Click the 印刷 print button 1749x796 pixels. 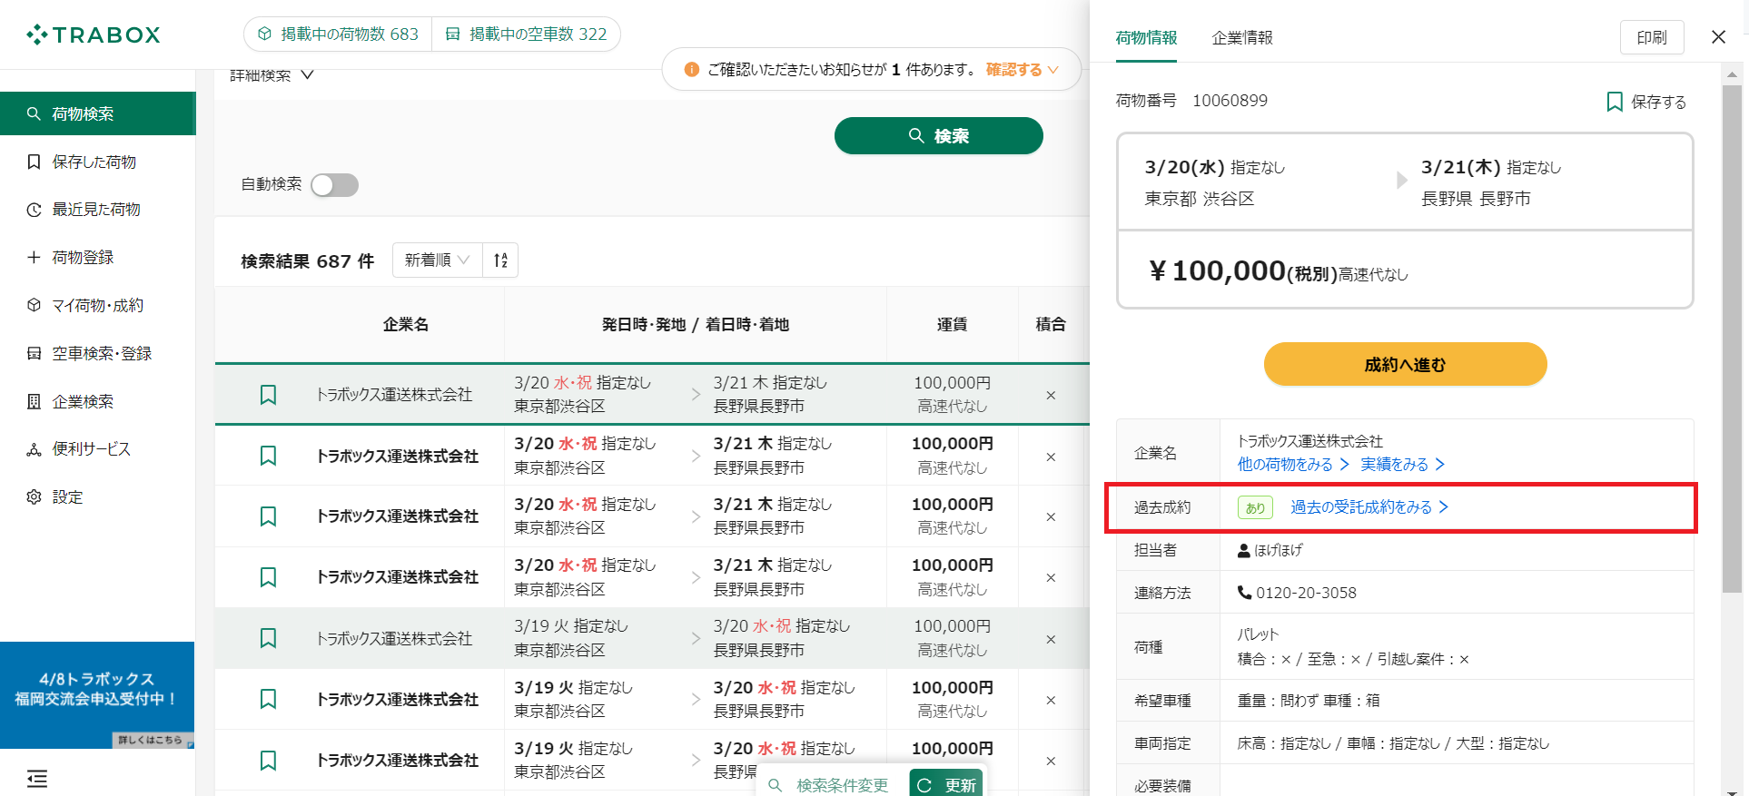tap(1652, 37)
